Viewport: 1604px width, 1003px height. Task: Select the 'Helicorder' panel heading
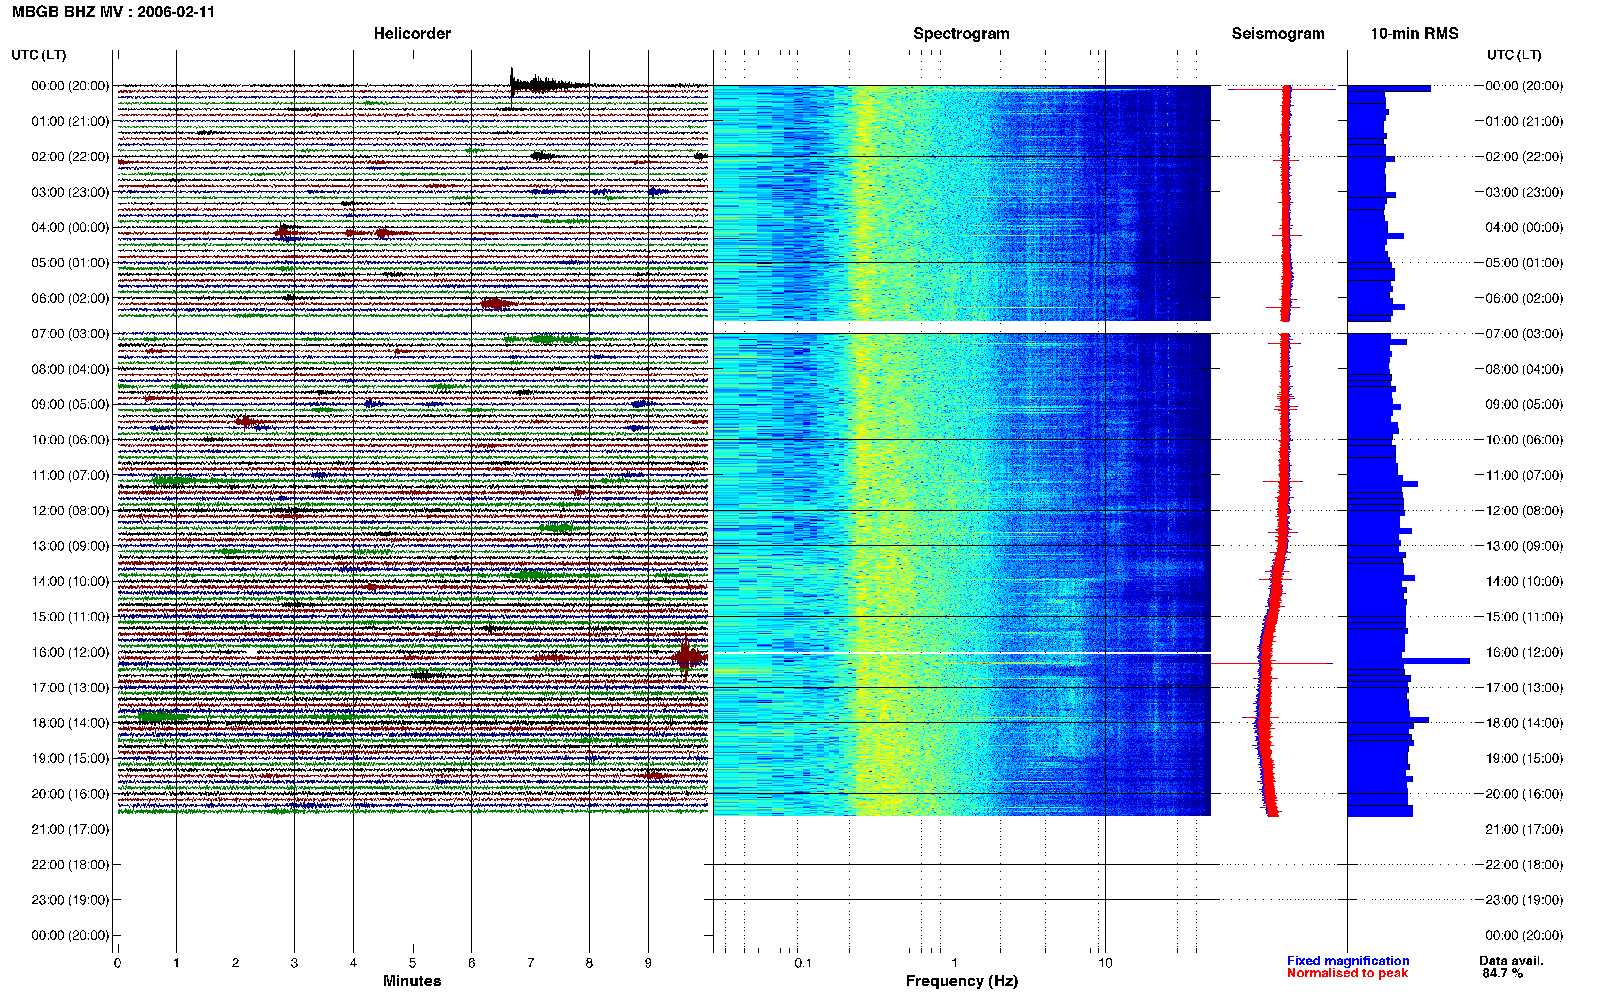[x=412, y=34]
